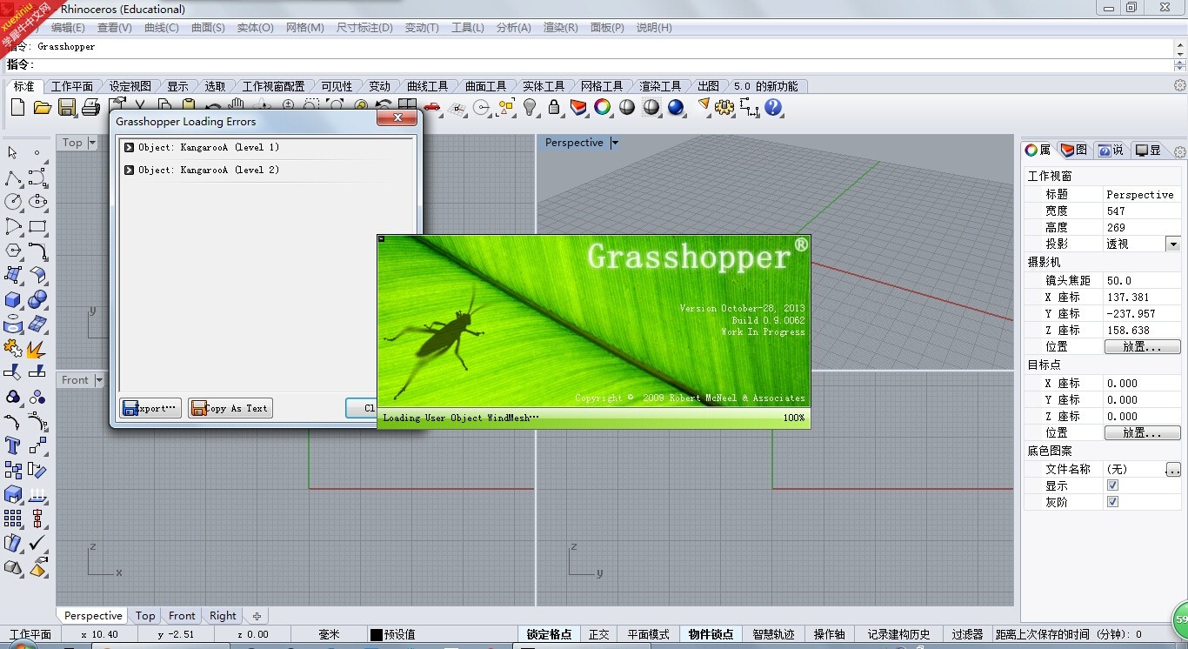The image size is (1188, 649).
Task: Click the checkmark Check objects icon
Action: tap(37, 543)
